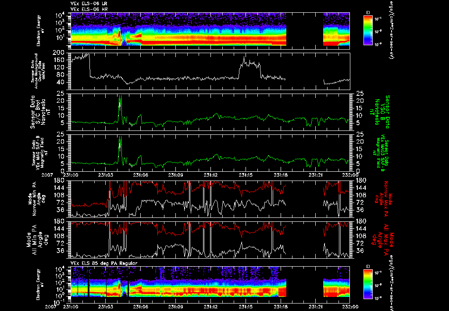The image size is (449, 311).
Task: Click the white "VEx MAG SAF-B Magnetic Field" label
Action: tap(40, 153)
